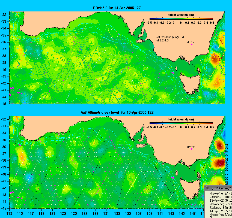Click the '13-Apr-2005 12' line in the terminal
The height and width of the screenshot is (218, 232).
221,201
